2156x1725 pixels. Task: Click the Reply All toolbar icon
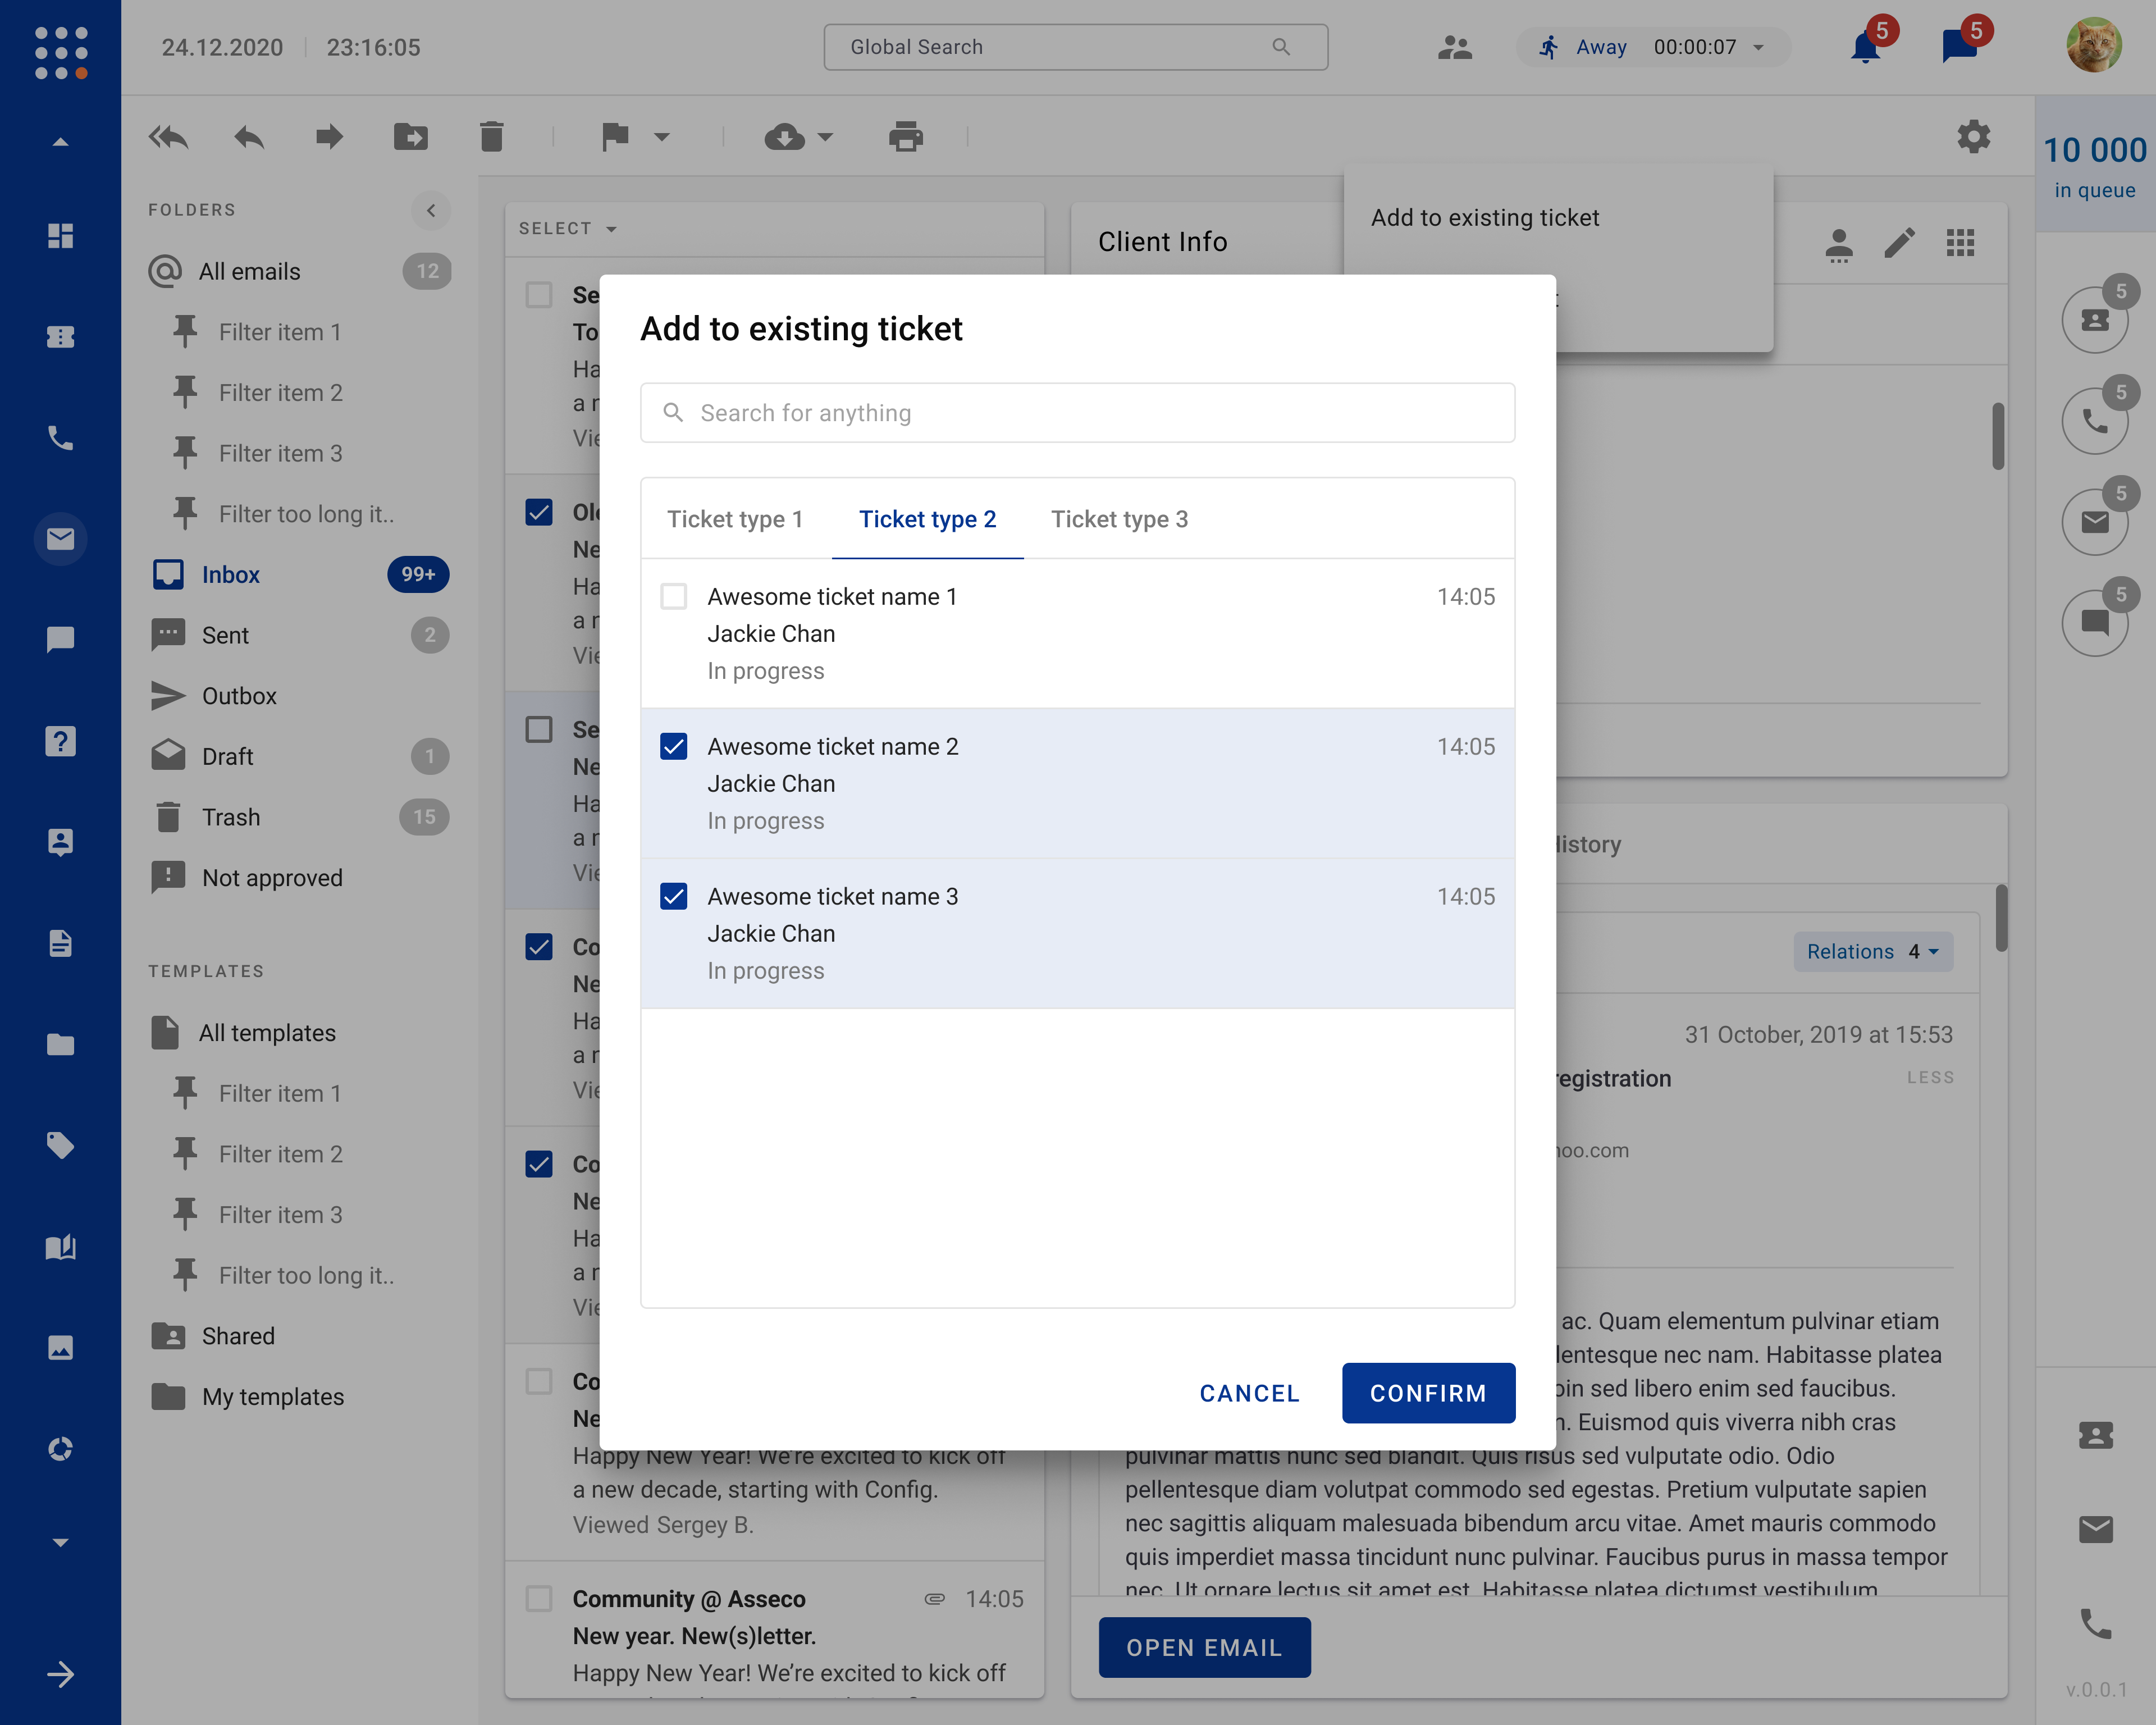click(168, 137)
